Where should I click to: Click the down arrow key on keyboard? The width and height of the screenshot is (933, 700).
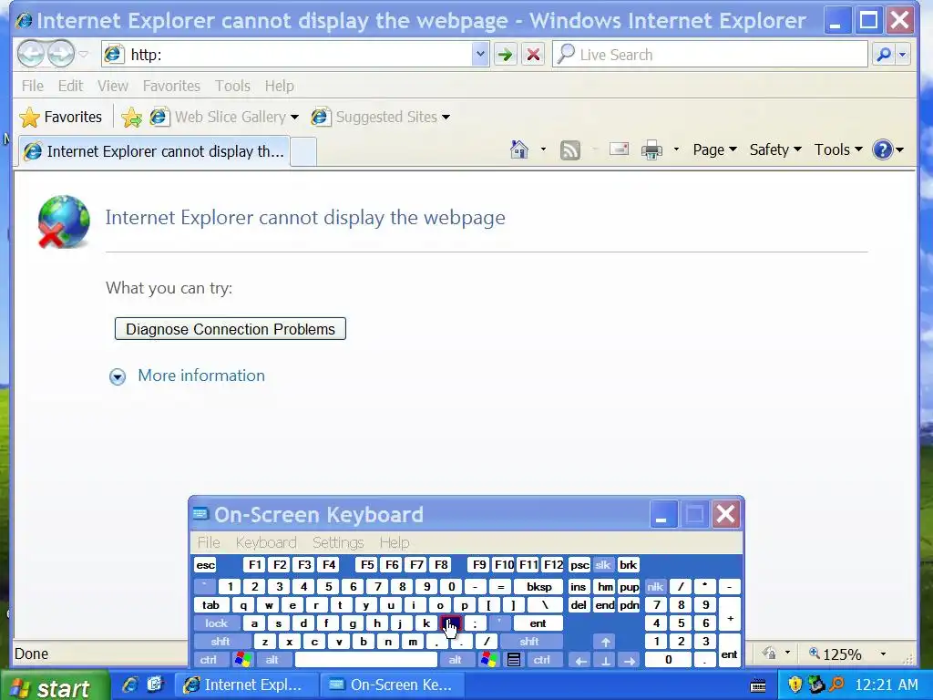point(606,660)
